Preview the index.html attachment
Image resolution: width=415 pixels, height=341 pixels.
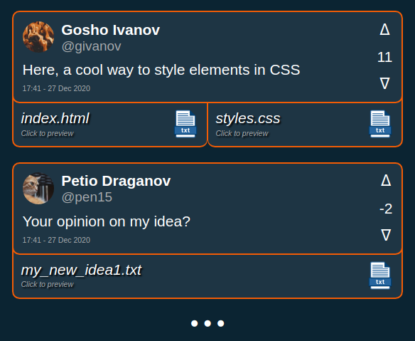click(110, 125)
